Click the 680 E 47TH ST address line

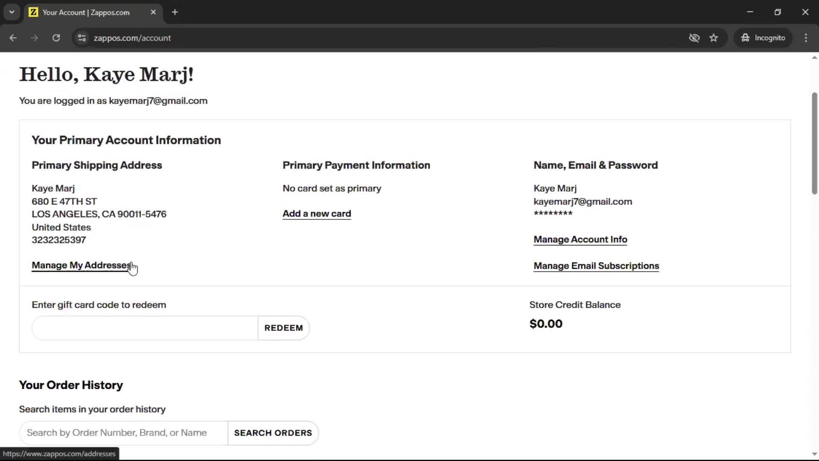64,201
